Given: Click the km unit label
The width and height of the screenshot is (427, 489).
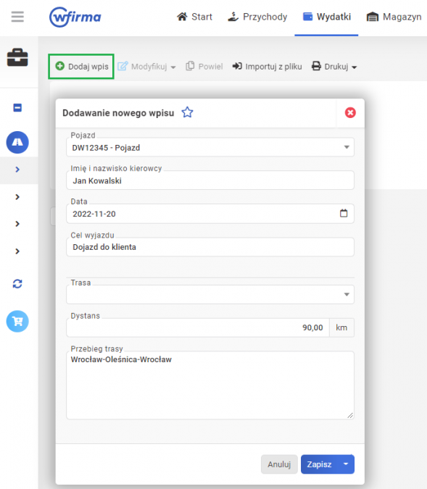Looking at the screenshot, I should (x=341, y=327).
